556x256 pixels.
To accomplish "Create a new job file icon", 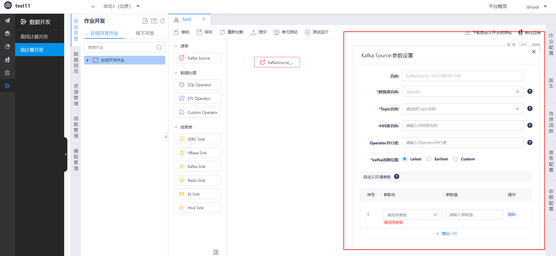I will click(145, 21).
